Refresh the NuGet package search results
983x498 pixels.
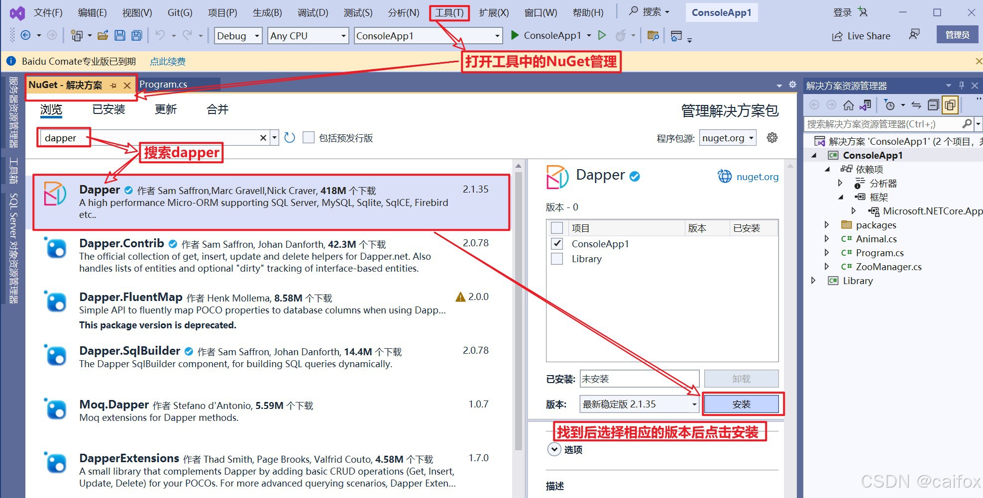coord(289,137)
